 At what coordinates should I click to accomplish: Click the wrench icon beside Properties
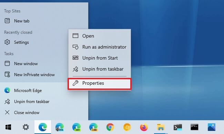tap(75, 83)
